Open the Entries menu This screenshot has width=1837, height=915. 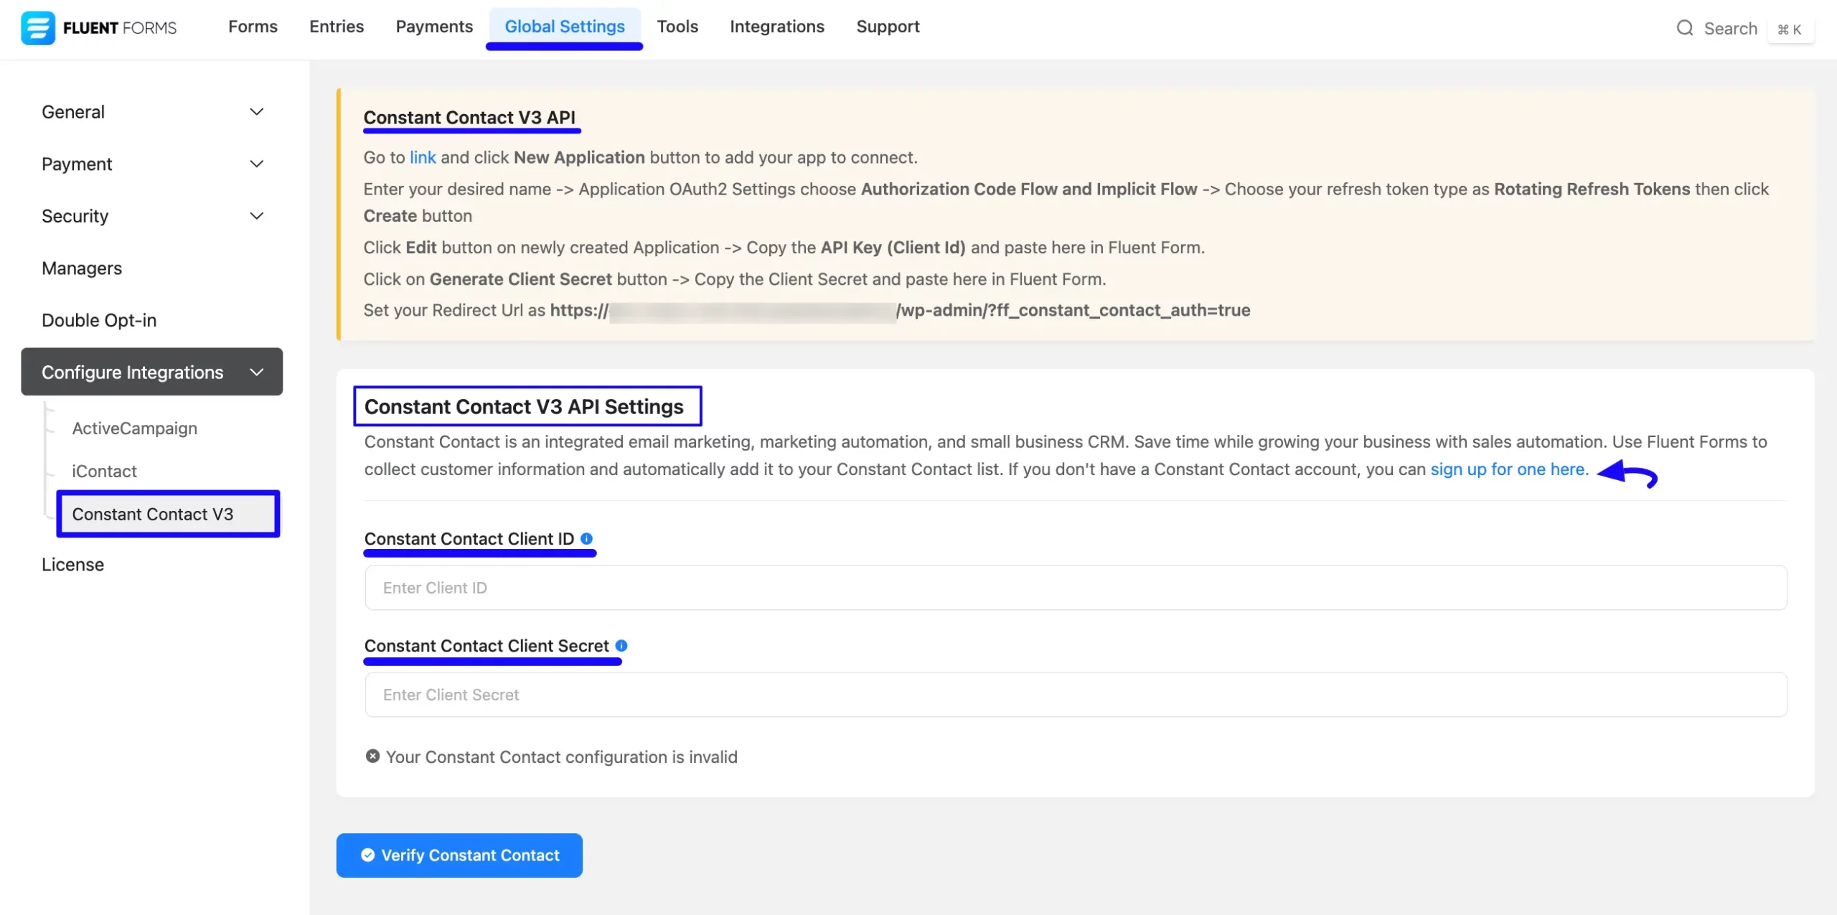pyautogui.click(x=337, y=27)
